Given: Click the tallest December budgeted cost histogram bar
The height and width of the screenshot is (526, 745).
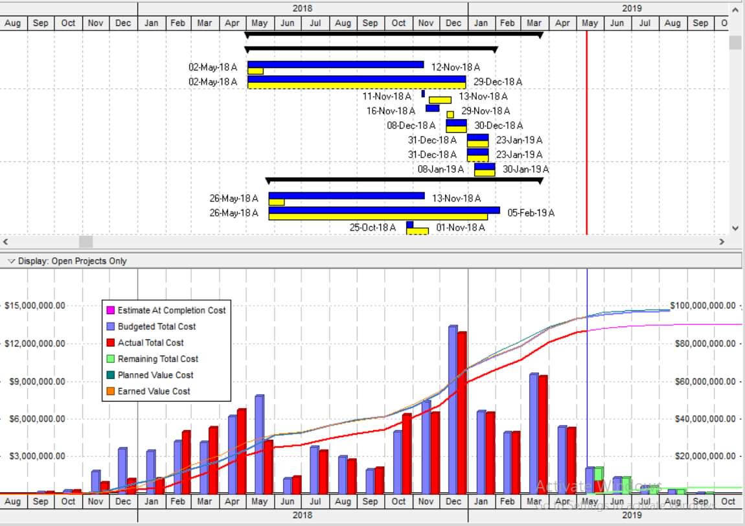Looking at the screenshot, I should click(453, 409).
